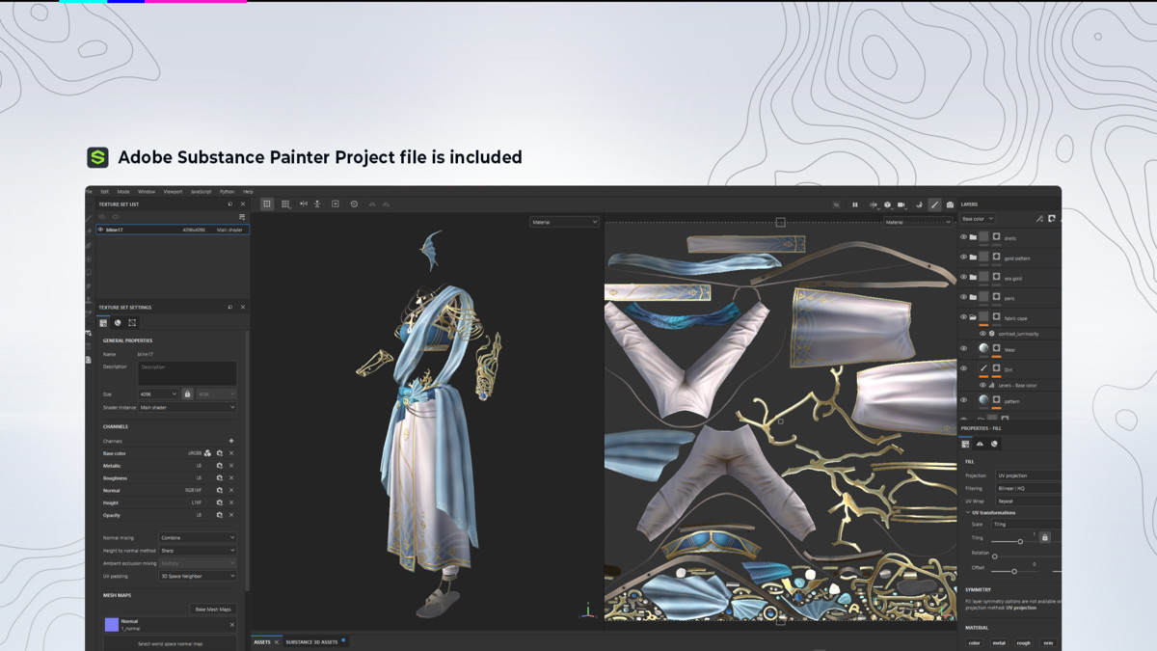This screenshot has width=1157, height=651.
Task: Open the Viewport menu
Action: [x=173, y=192]
